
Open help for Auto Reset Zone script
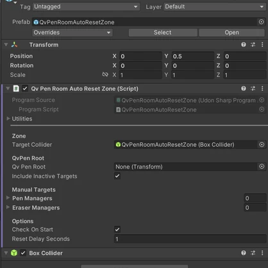pos(244,88)
